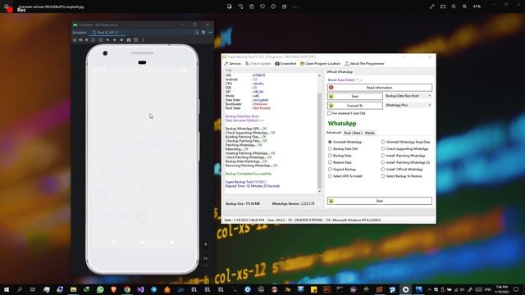Switch to the Media tab
This screenshot has height=295, width=525.
point(370,133)
